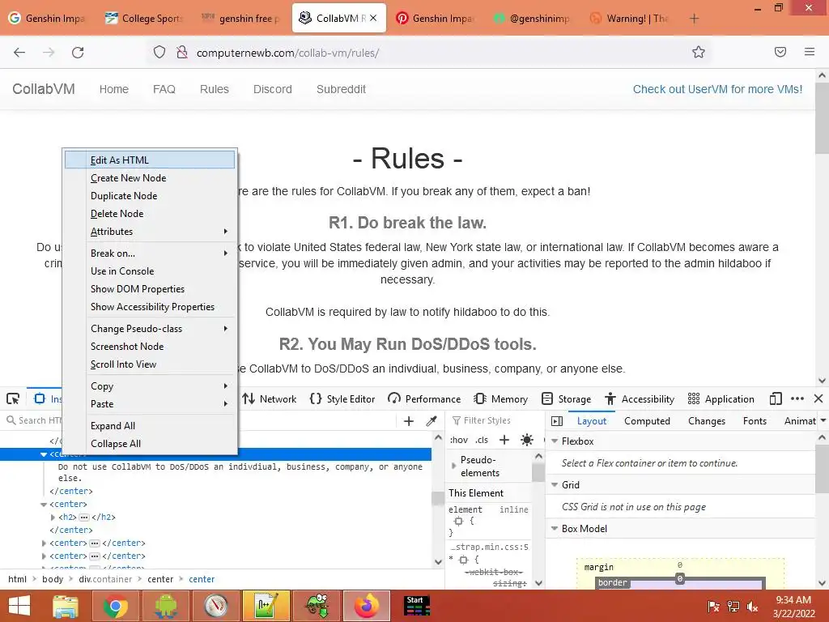The height and width of the screenshot is (622, 829).
Task: Choose Duplicate Node
Action: tap(150, 196)
